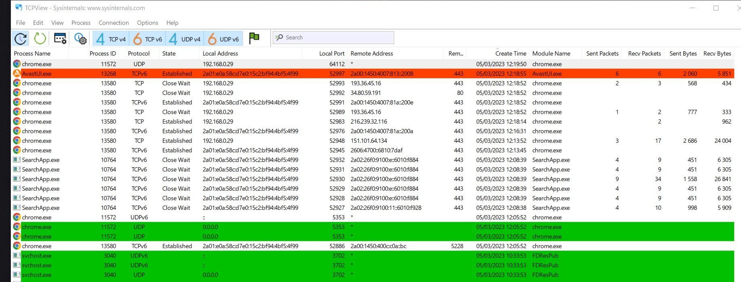
Task: Open the Options menu
Action: [147, 23]
